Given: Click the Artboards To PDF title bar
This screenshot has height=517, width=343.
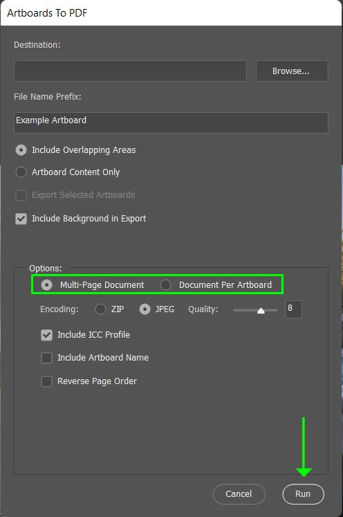Looking at the screenshot, I should [171, 13].
